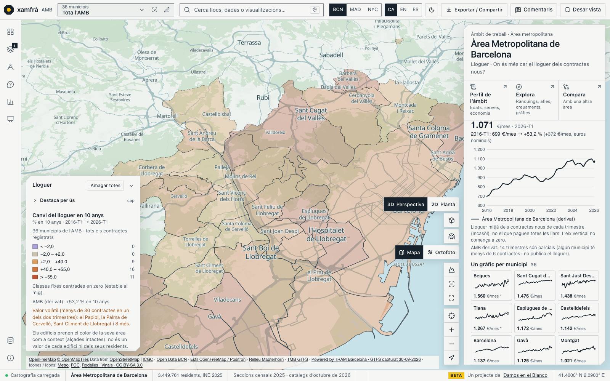Open the Compara card
The width and height of the screenshot is (610, 381).
582,100
